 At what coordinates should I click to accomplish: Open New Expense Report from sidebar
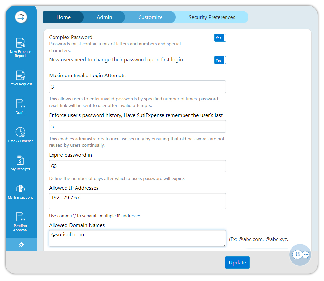click(20, 48)
